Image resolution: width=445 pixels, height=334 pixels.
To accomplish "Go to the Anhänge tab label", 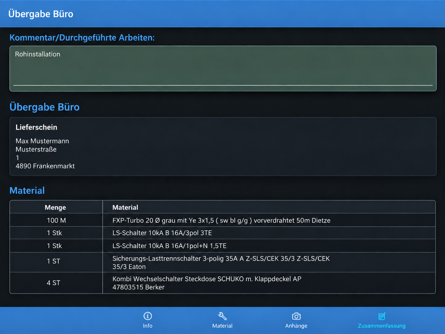I will [x=296, y=326].
